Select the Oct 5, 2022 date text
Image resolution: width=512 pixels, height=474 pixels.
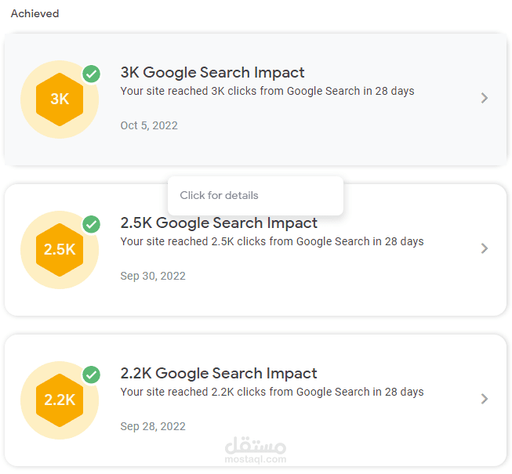(x=149, y=125)
